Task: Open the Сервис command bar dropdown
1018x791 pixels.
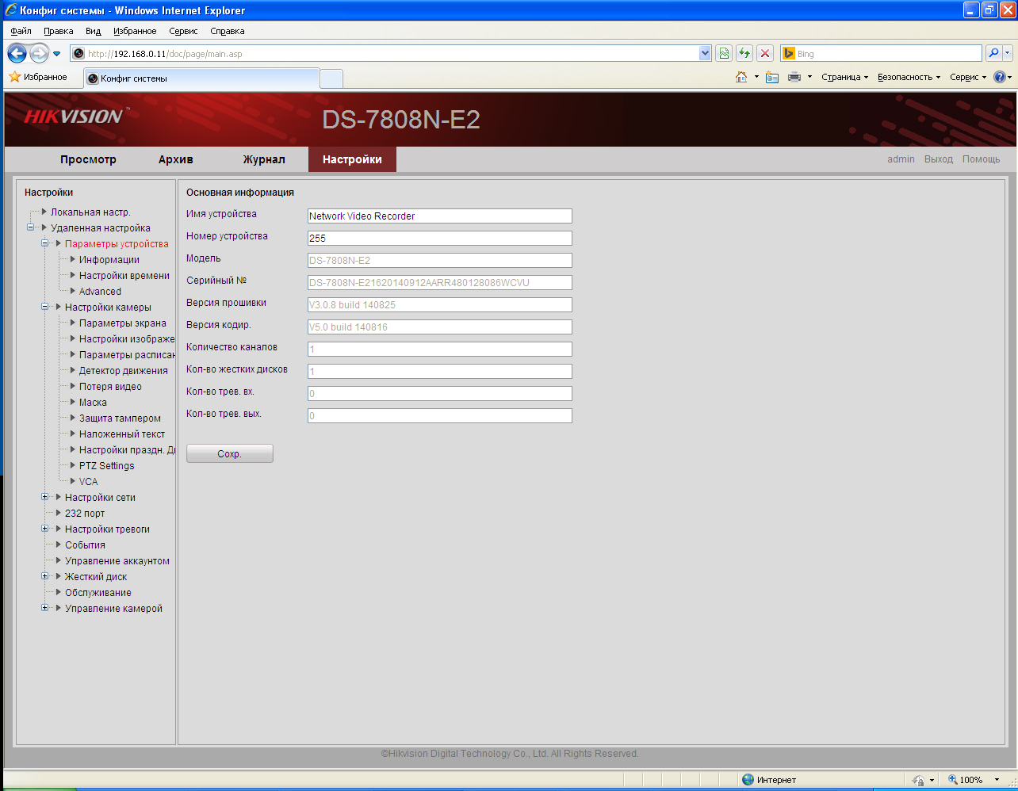Action: pyautogui.click(x=968, y=77)
